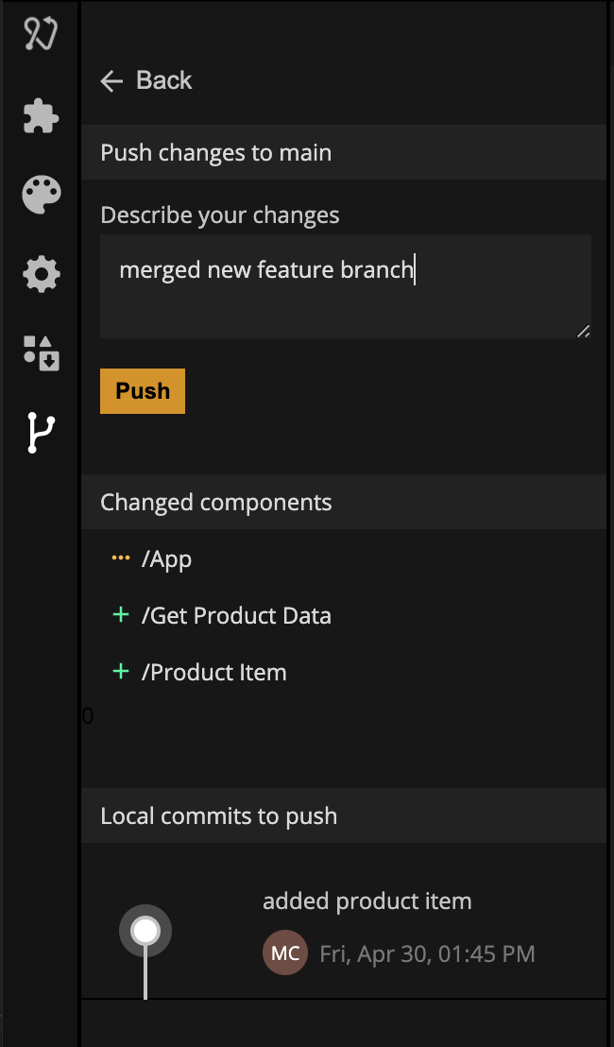
Task: Click the green plus beside /Get Product Data
Action: pyautogui.click(x=120, y=615)
